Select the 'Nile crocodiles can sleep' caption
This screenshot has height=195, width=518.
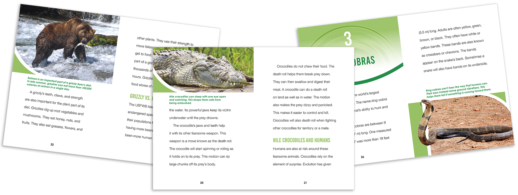click(x=198, y=100)
